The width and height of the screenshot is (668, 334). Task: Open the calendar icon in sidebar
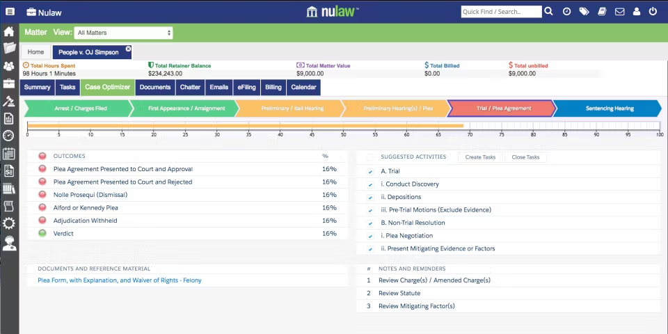[9, 153]
